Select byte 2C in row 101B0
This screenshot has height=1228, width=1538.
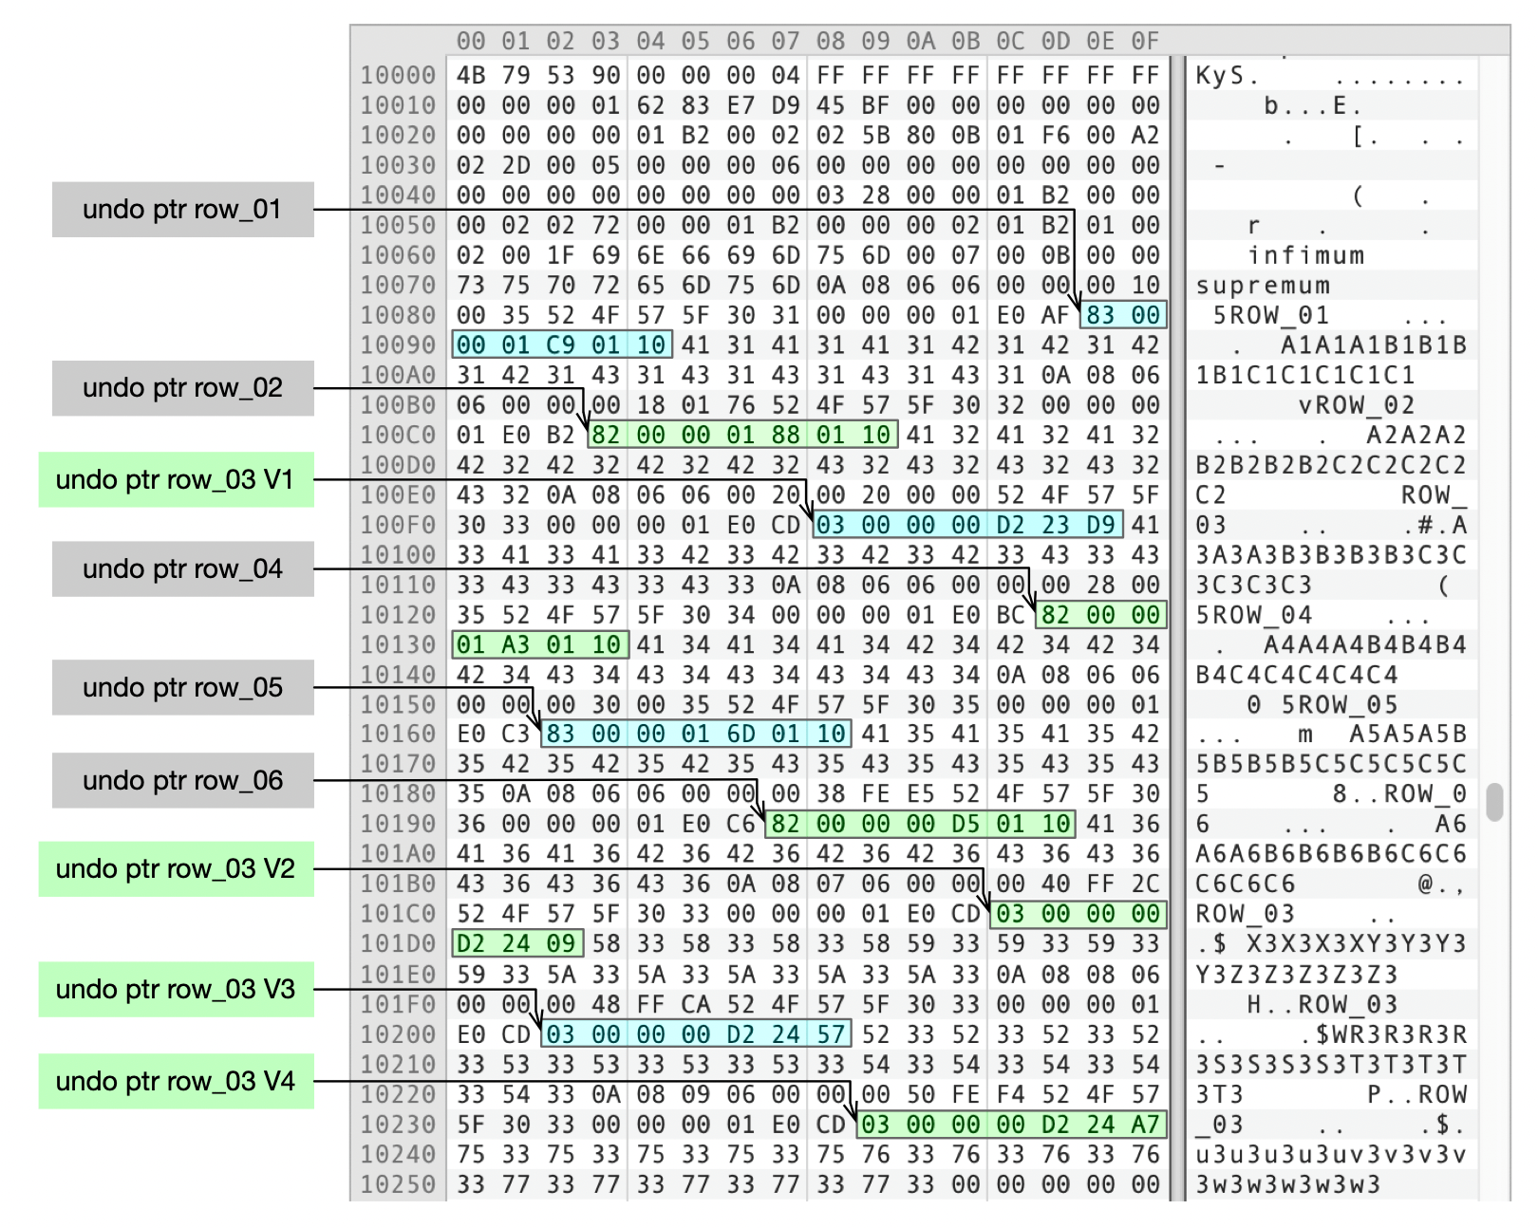tap(1145, 884)
